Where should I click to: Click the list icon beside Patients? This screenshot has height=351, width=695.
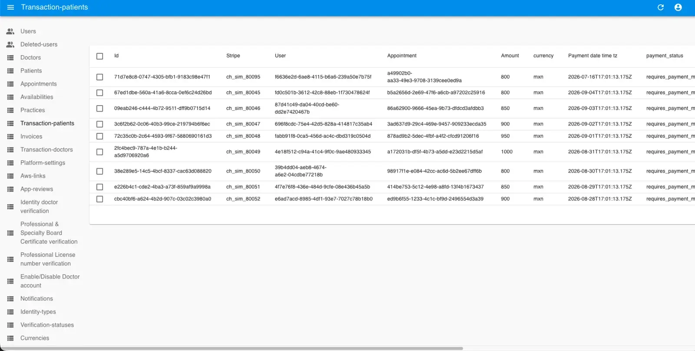(x=10, y=71)
